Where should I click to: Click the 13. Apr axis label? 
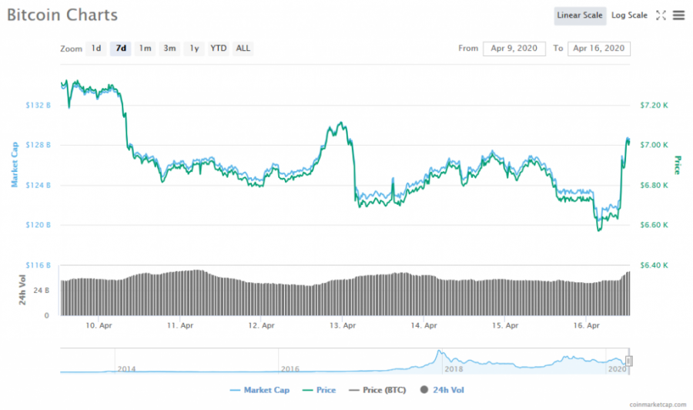[x=343, y=325]
